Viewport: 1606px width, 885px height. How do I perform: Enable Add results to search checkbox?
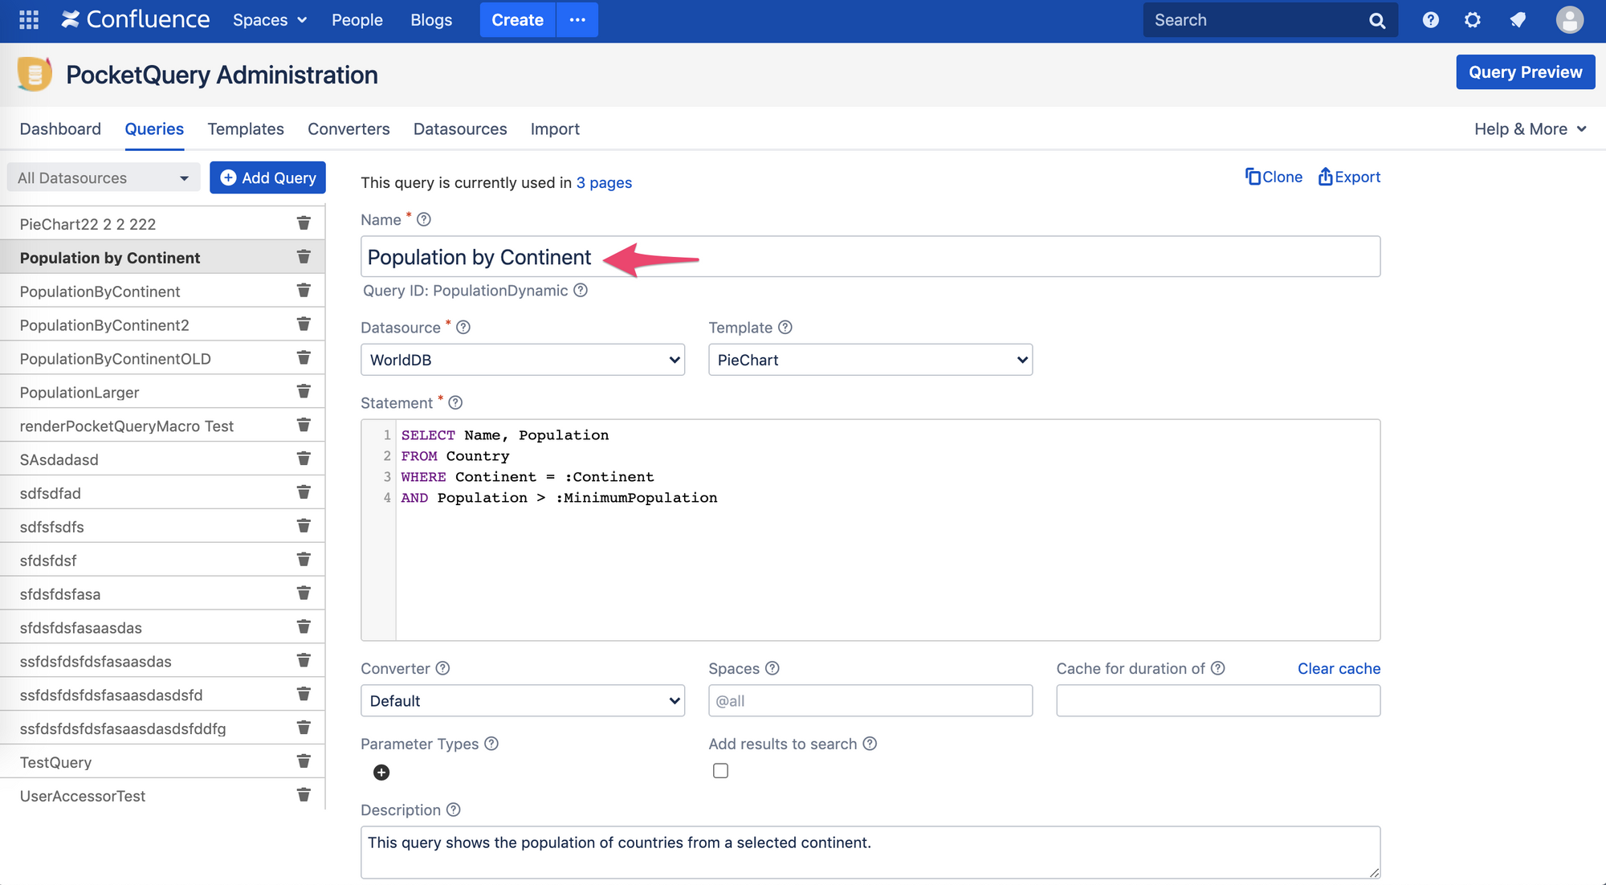click(x=720, y=771)
